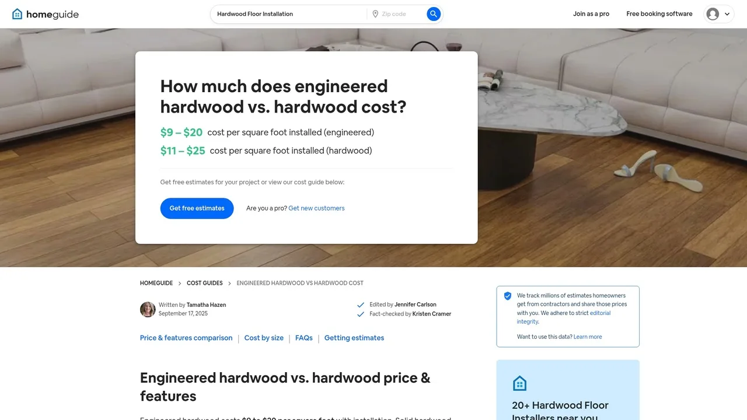Select Join as a pro
The width and height of the screenshot is (747, 420).
[591, 13]
